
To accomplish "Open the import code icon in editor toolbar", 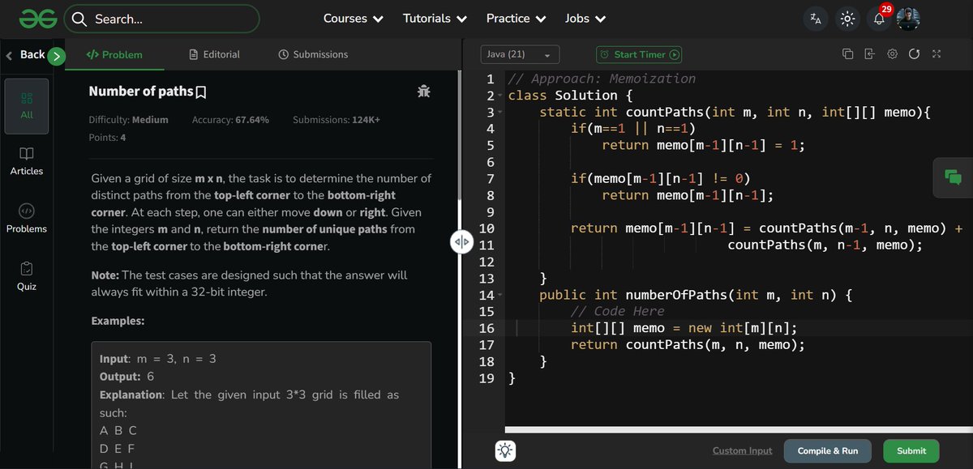I will (x=869, y=53).
